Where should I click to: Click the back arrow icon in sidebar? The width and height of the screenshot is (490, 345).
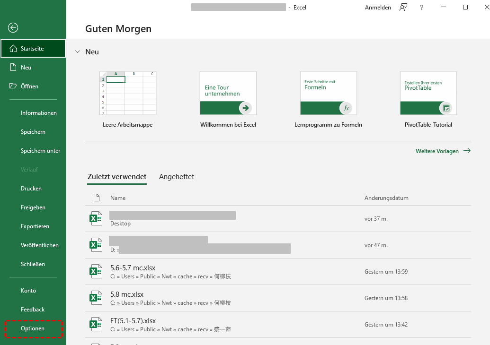tap(13, 28)
